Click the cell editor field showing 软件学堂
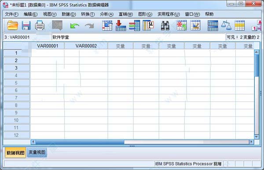Screen dimensions: 264x170 pyautogui.click(x=139, y=37)
